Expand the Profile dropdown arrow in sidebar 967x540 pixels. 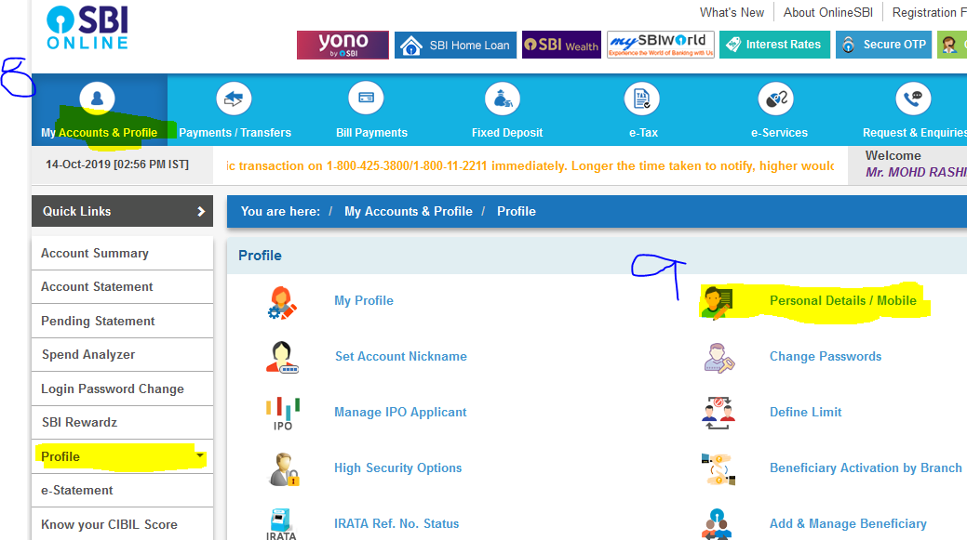coord(200,455)
